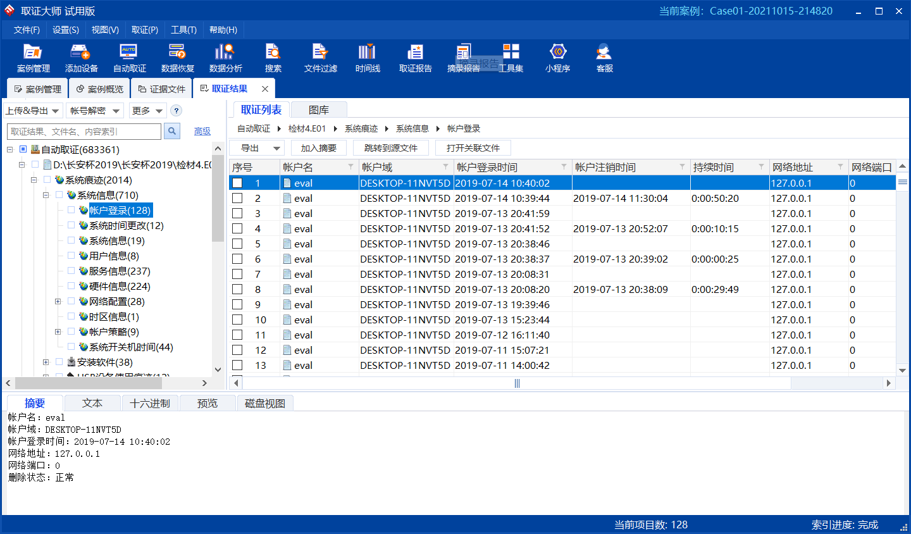911x534 pixels.
Task: Click the filter icon on the 帐户域 column
Action: tap(445, 166)
